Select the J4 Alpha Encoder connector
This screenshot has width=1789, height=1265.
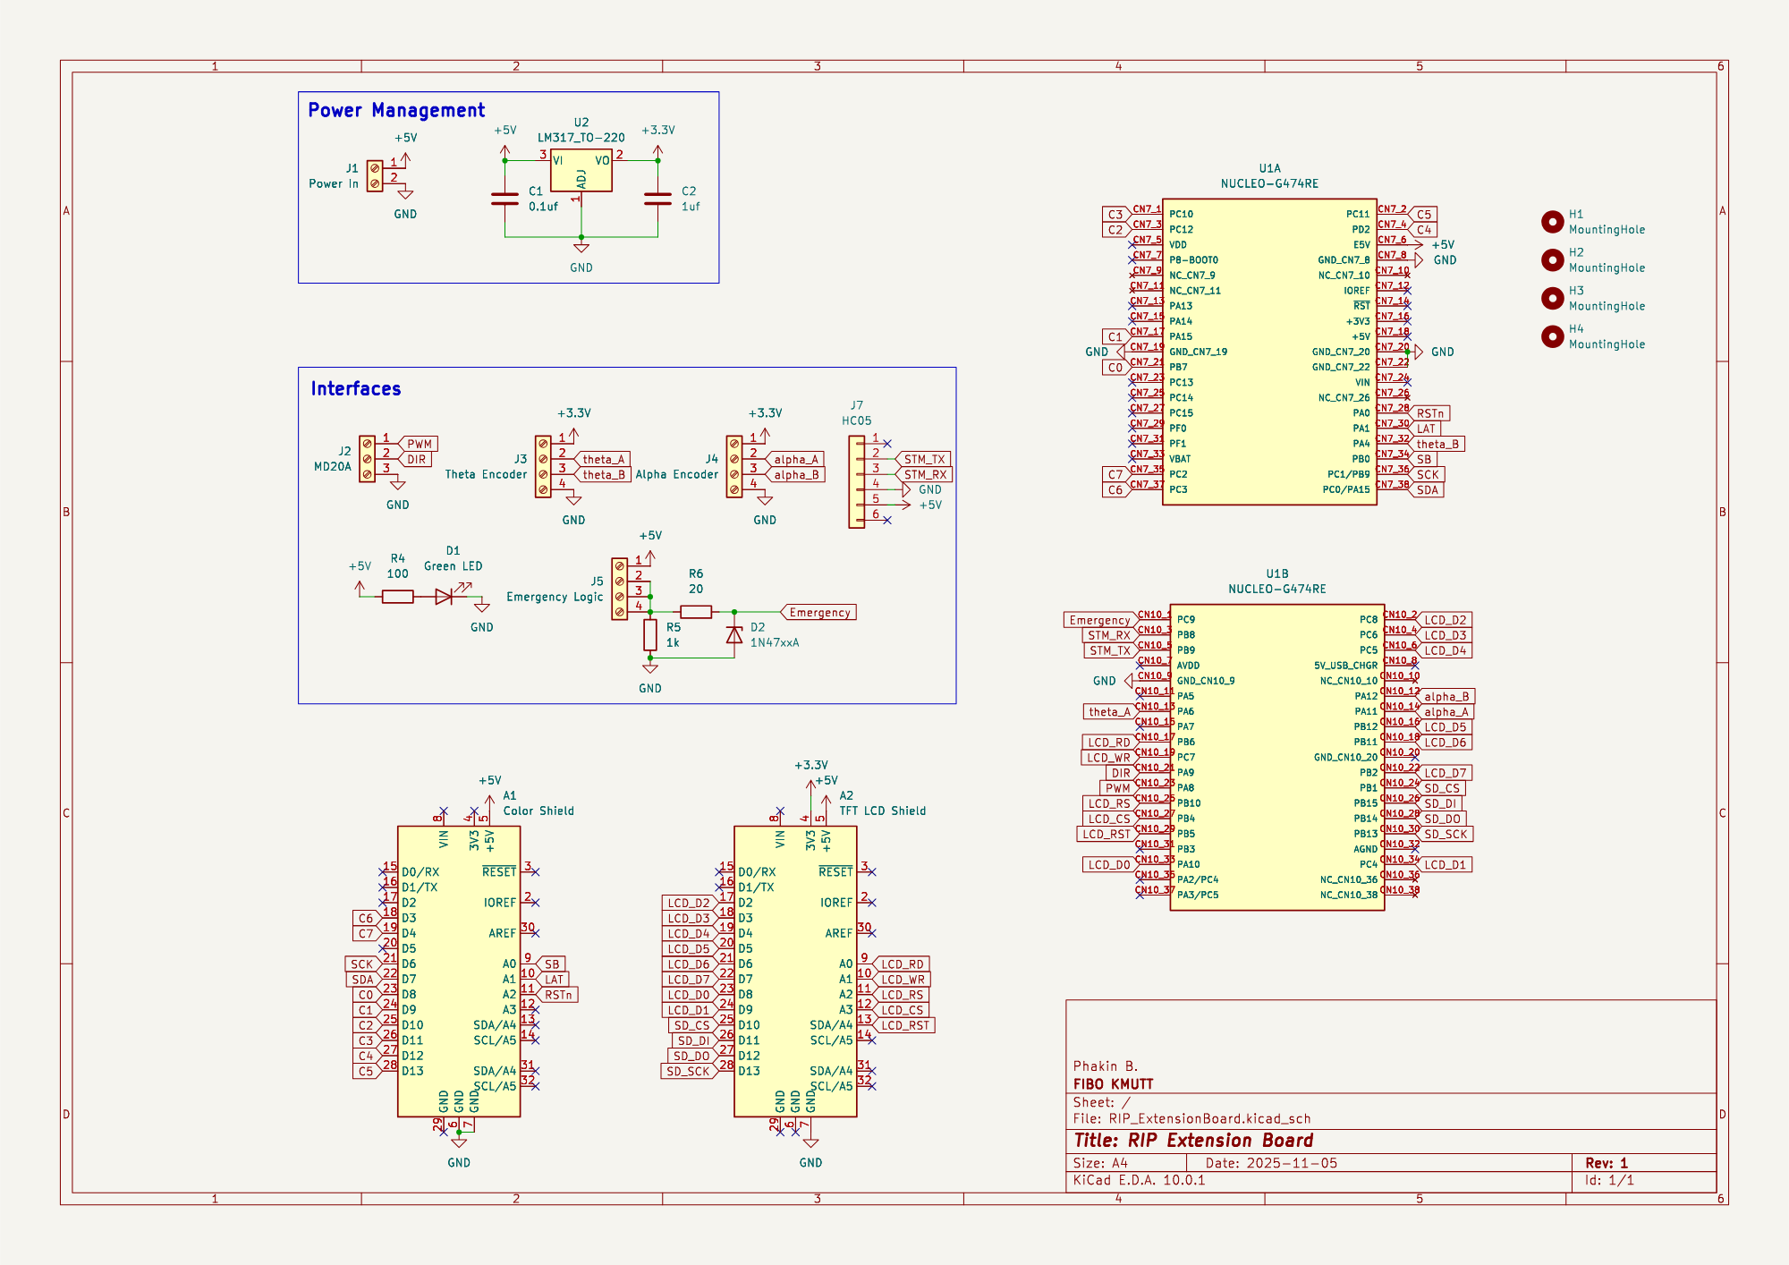pyautogui.click(x=734, y=466)
